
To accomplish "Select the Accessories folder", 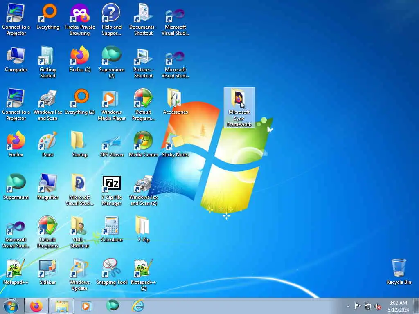I will [x=175, y=102].
